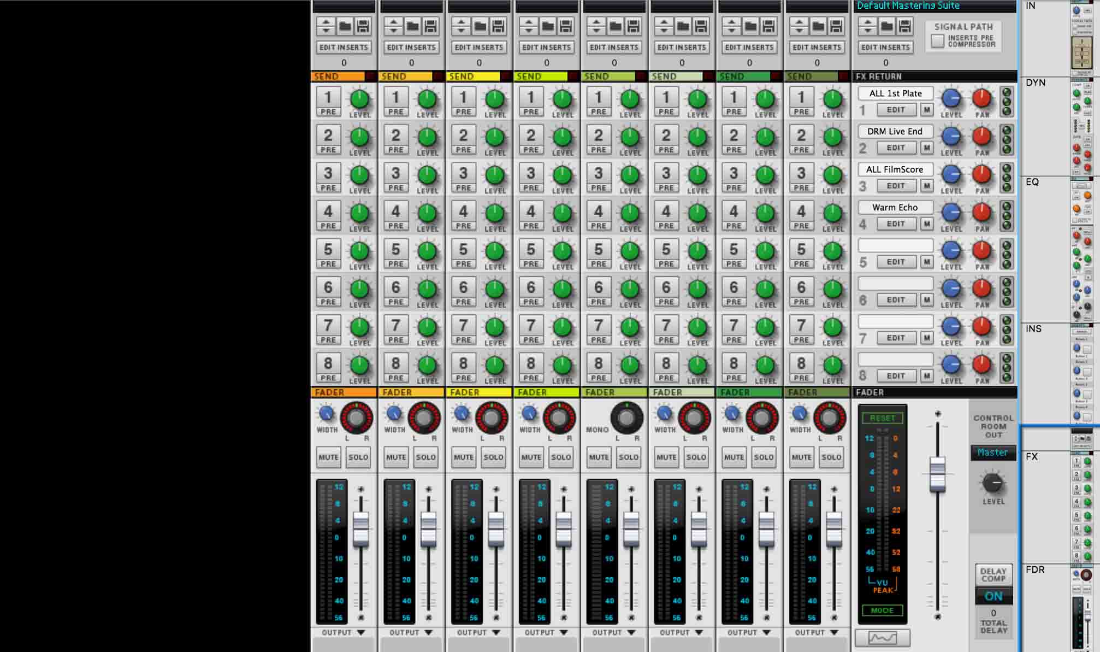Click the spectrum EQ waveform button below master meter
The width and height of the screenshot is (1100, 652).
(882, 637)
